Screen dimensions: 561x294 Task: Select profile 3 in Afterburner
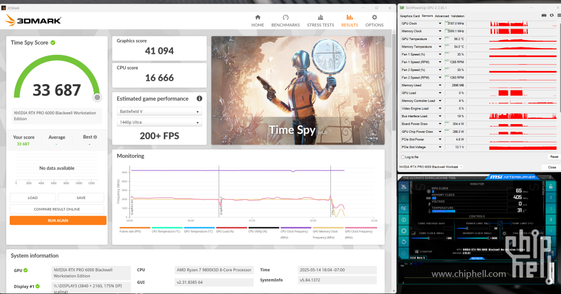[551, 220]
